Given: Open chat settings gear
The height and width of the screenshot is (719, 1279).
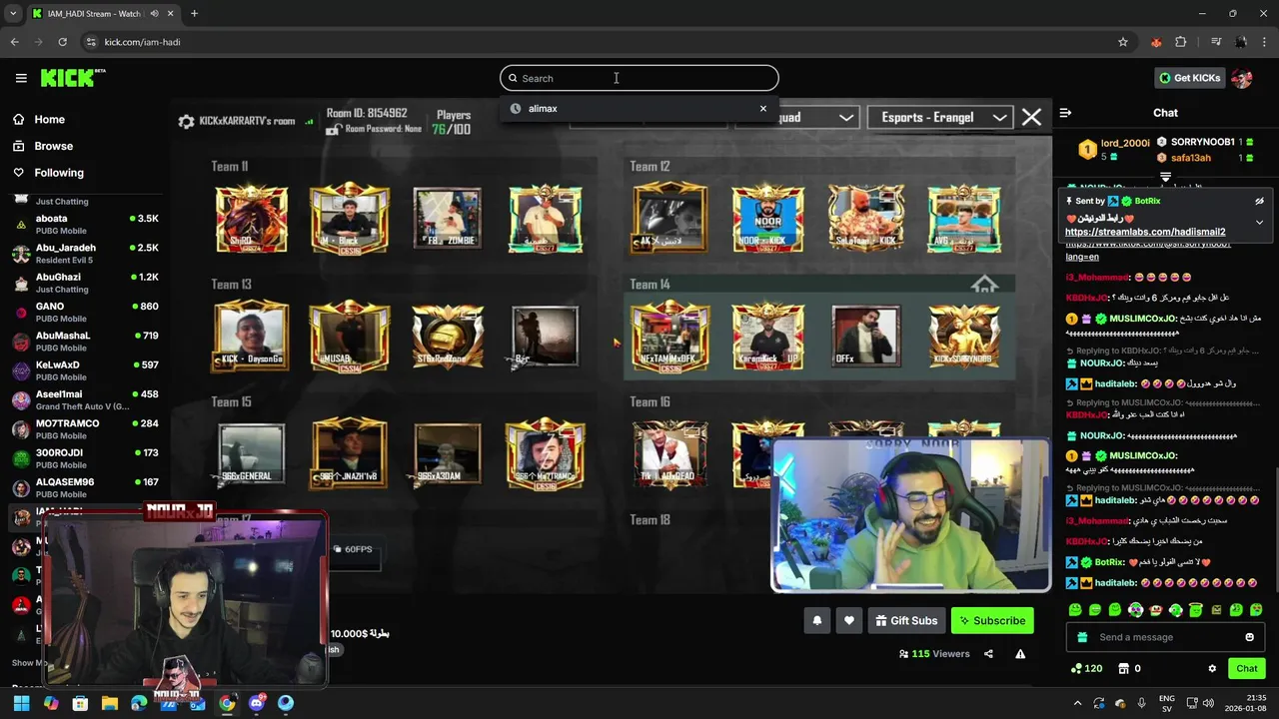Looking at the screenshot, I should coord(1212,668).
